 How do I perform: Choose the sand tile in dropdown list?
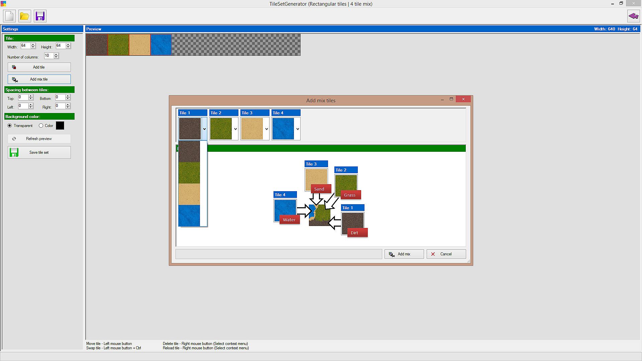point(189,194)
